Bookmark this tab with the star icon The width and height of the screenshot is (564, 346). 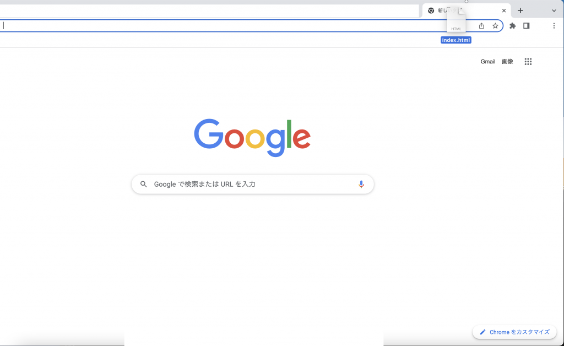coord(495,26)
